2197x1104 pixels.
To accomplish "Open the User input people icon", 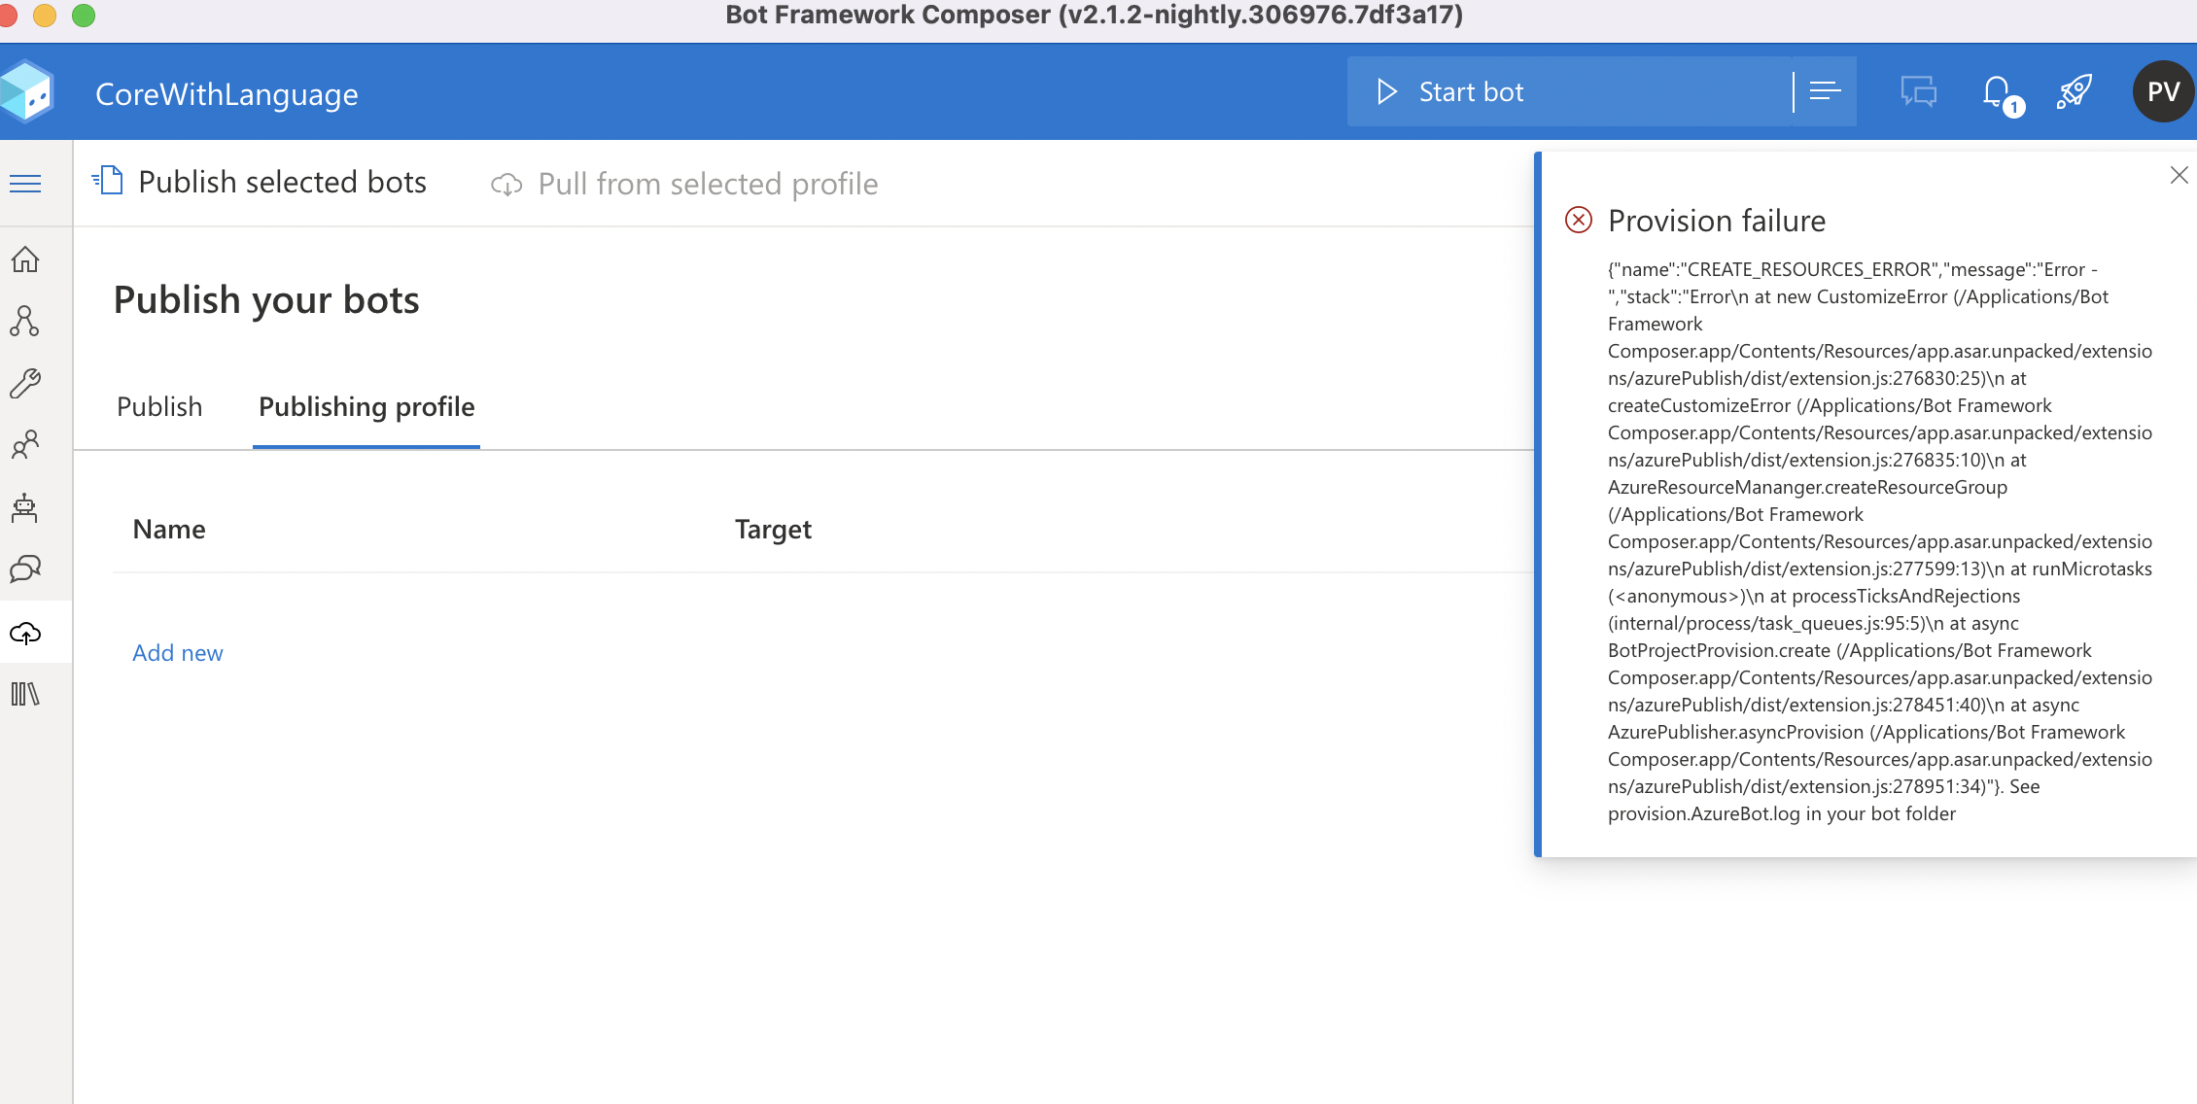I will click(25, 445).
